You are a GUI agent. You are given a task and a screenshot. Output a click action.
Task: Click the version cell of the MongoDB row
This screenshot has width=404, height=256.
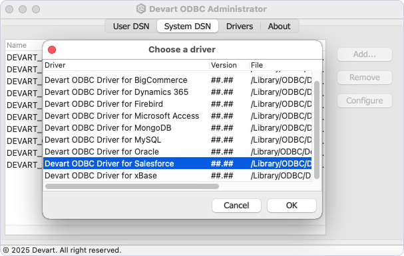coord(222,128)
